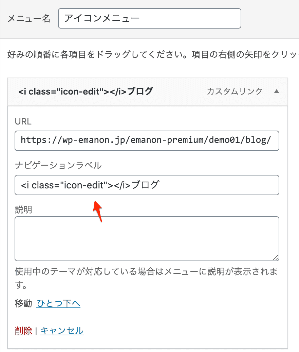Move item down via ひとつ下へ link
This screenshot has width=299, height=352.
click(x=58, y=303)
